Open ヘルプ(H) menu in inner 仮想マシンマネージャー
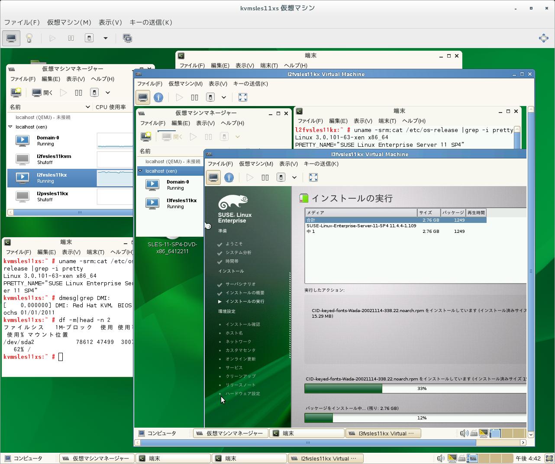Viewport: 555px width, 464px height. (x=232, y=123)
